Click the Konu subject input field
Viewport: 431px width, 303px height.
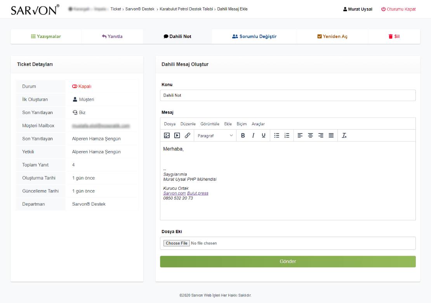288,95
